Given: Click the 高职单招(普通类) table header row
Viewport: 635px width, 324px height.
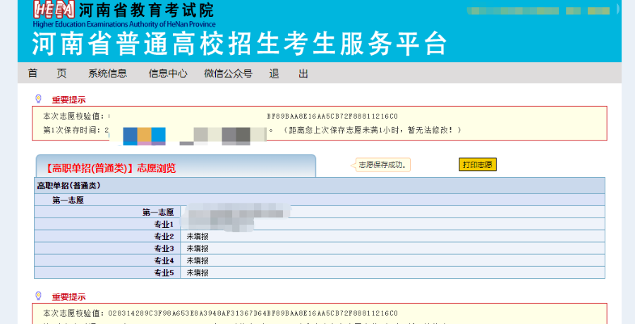Looking at the screenshot, I should 68,186.
